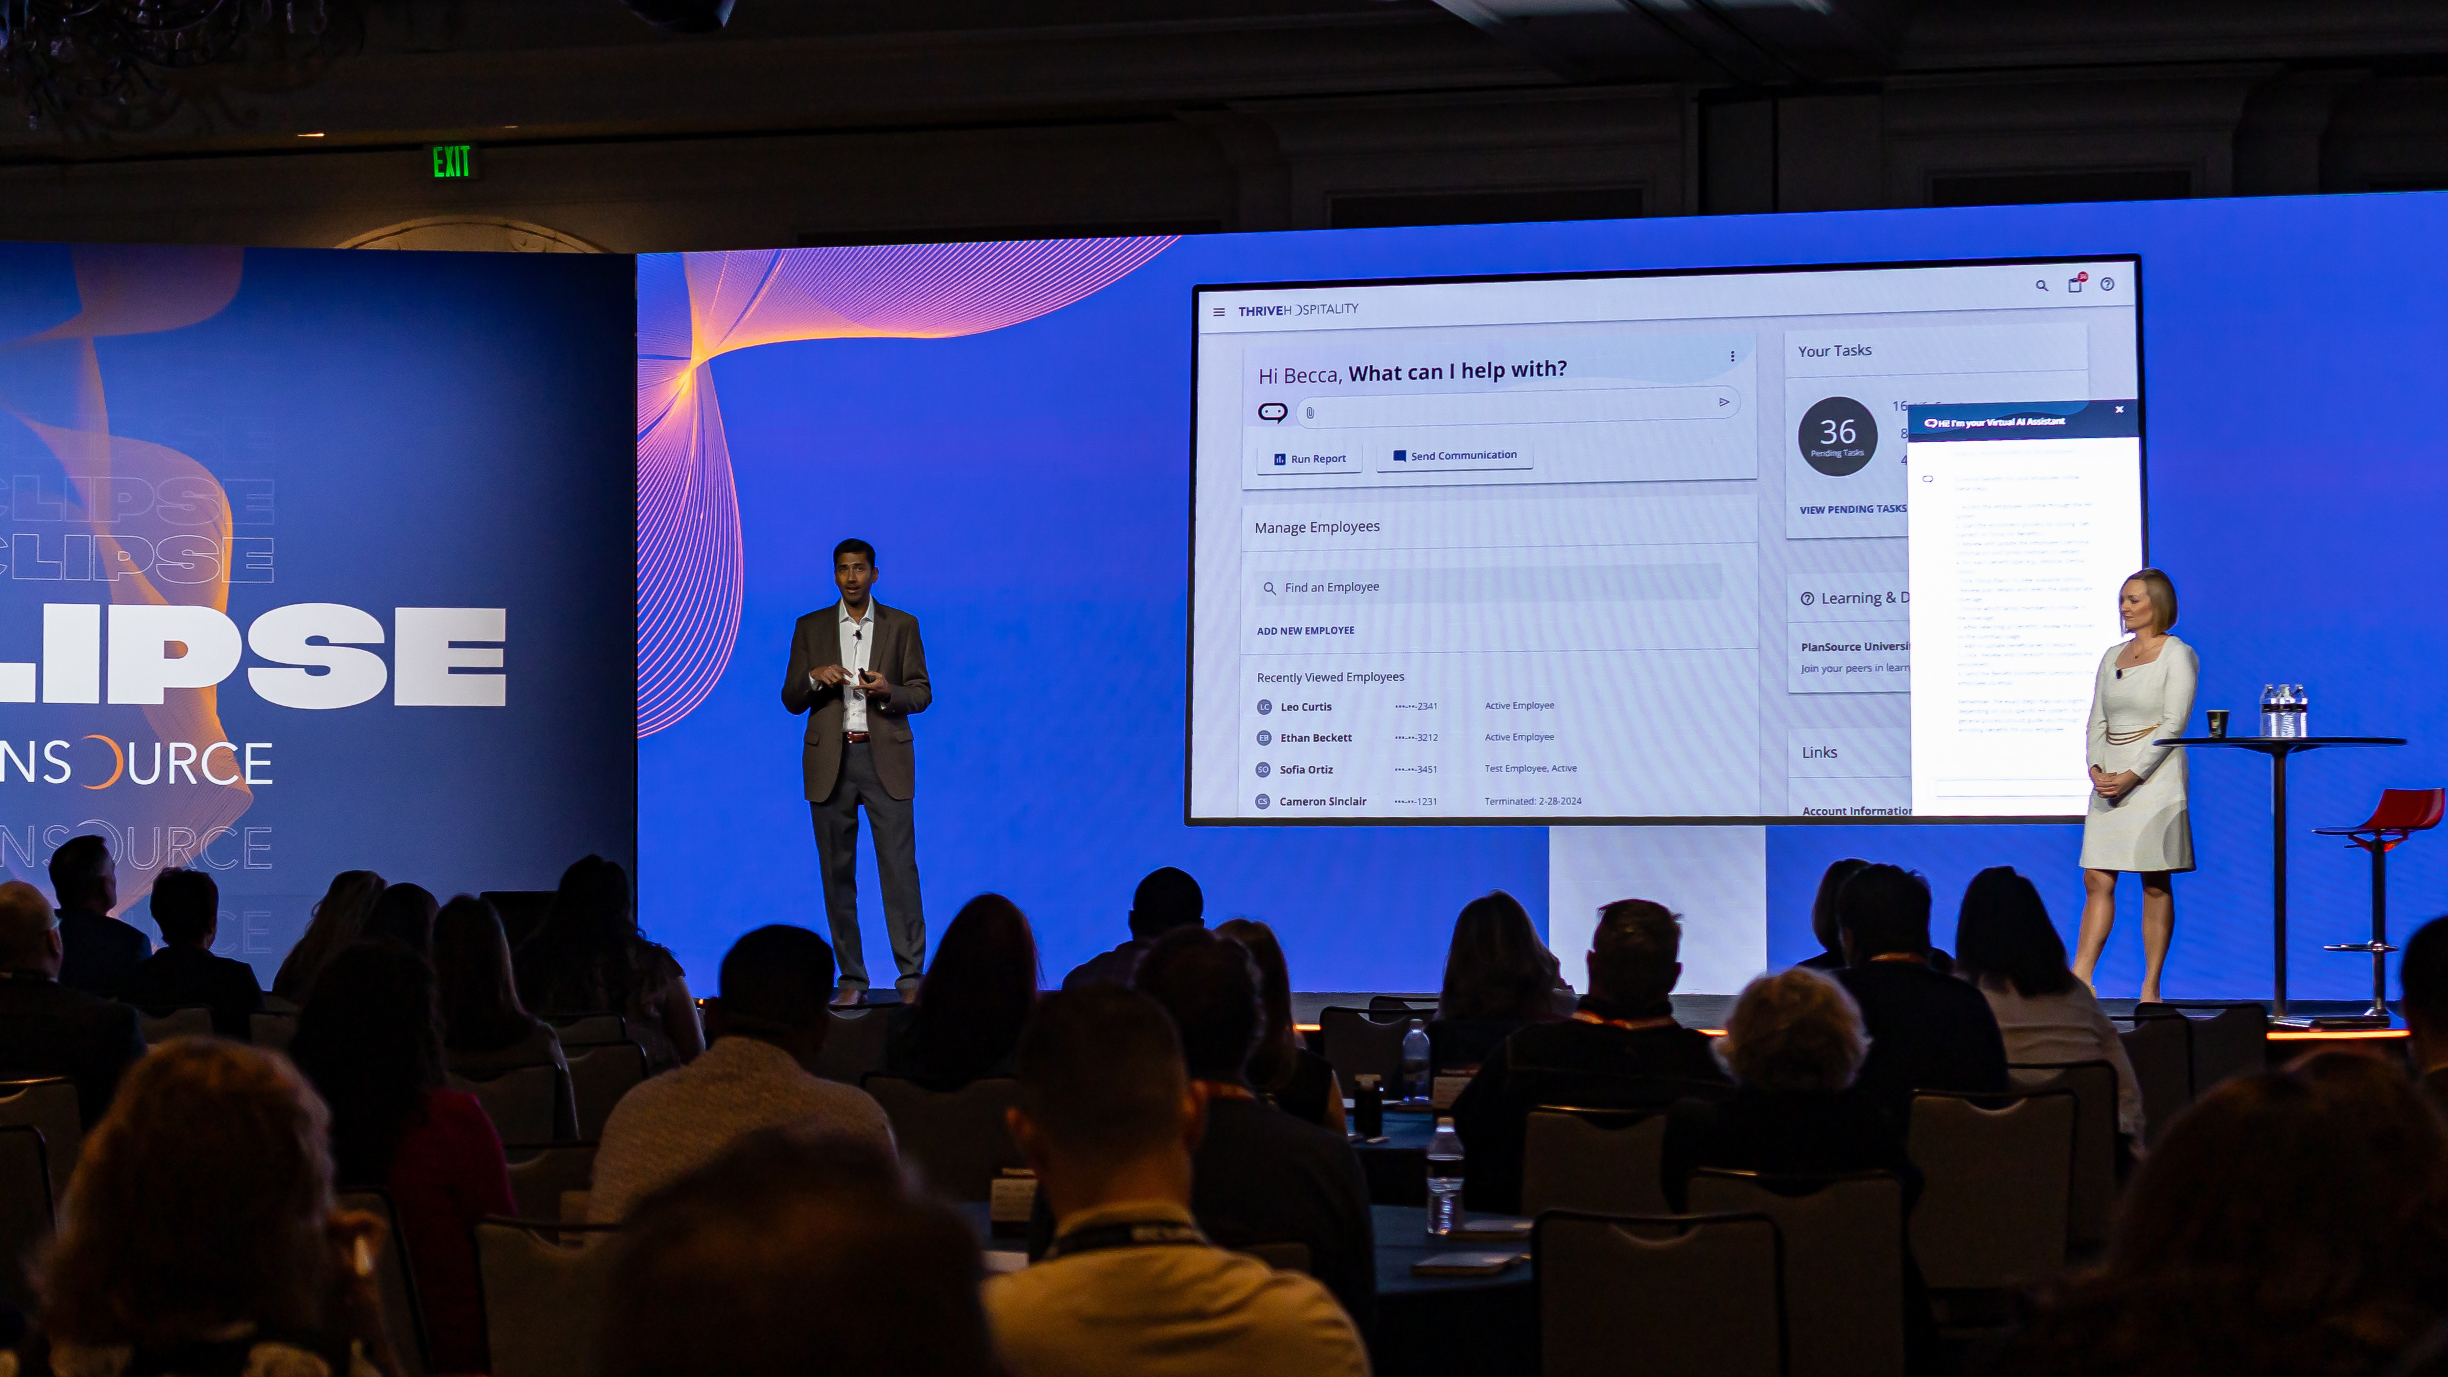Click the ADD NEW EMPLOYEE link
This screenshot has width=2448, height=1377.
(x=1306, y=631)
